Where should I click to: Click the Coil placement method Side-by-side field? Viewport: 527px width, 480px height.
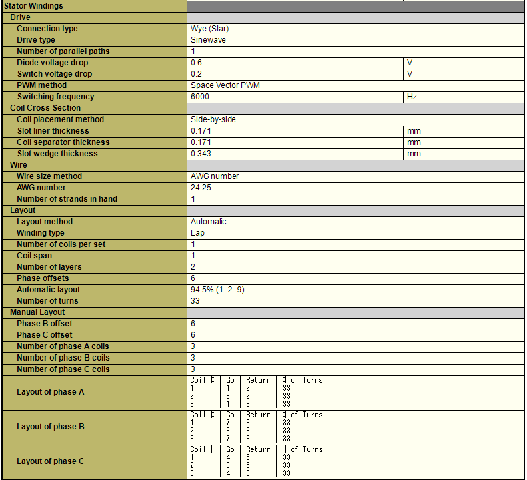click(x=213, y=119)
